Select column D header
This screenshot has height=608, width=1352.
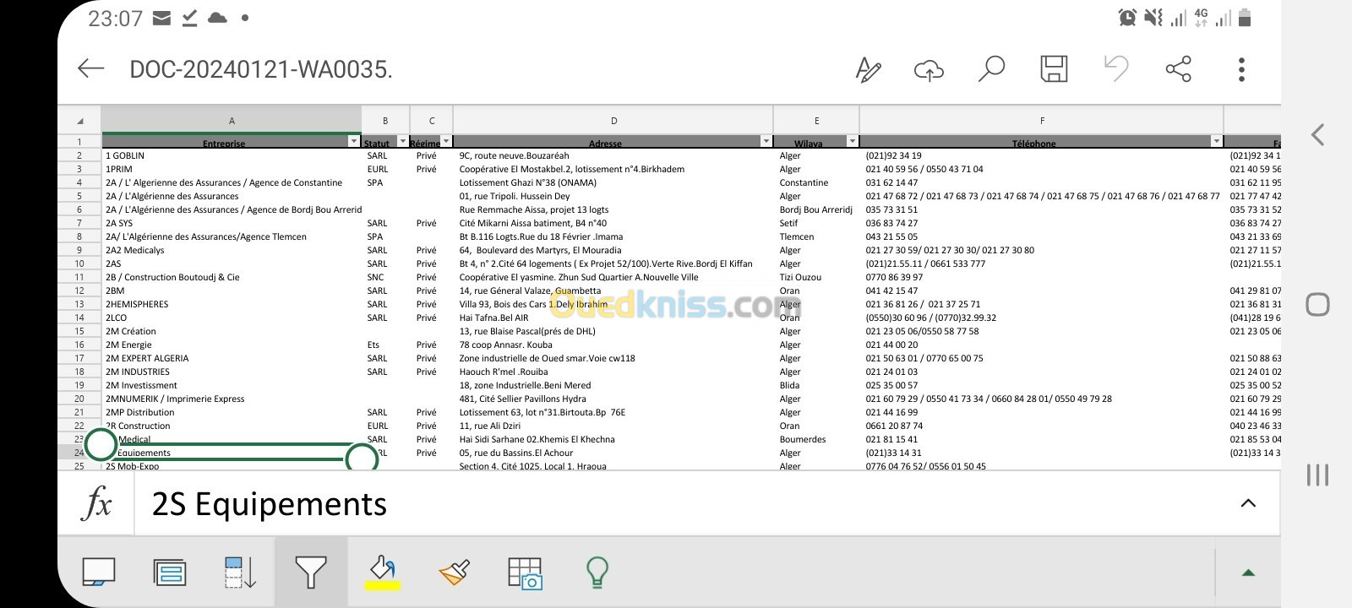tap(613, 121)
